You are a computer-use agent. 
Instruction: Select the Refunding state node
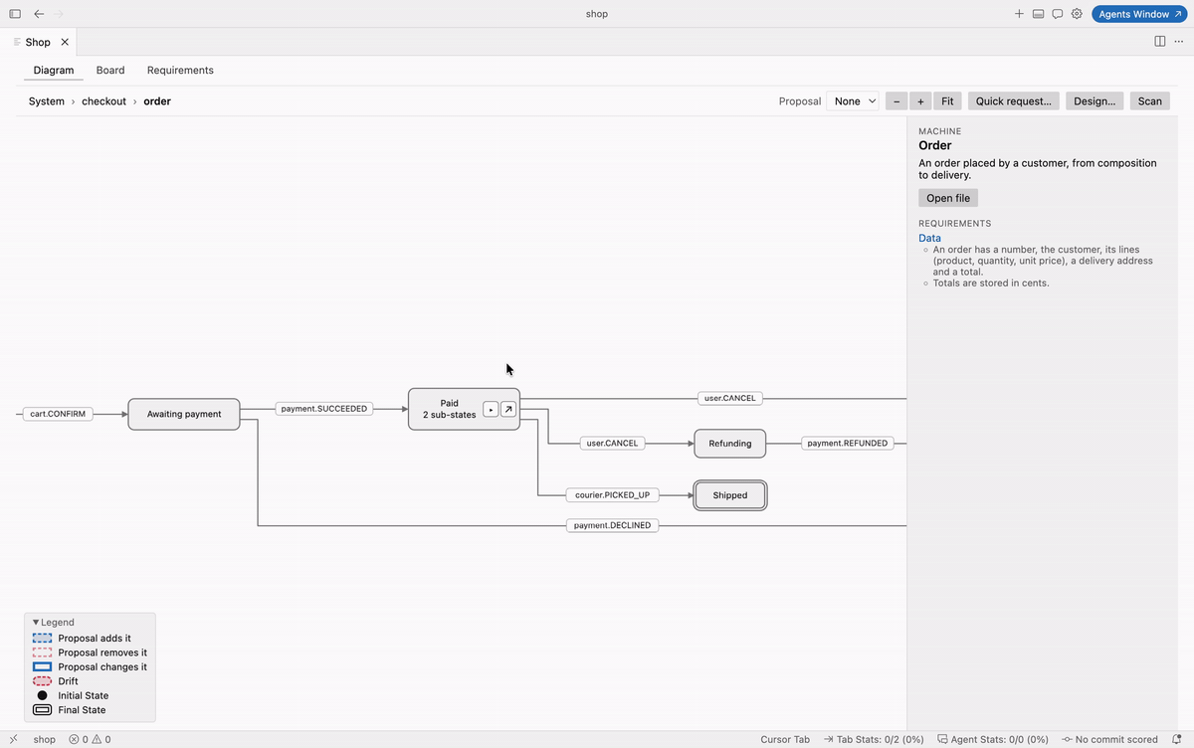[x=730, y=444]
